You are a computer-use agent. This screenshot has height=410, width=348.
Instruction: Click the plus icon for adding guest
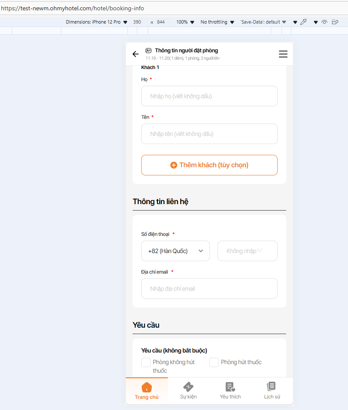pyautogui.click(x=174, y=165)
